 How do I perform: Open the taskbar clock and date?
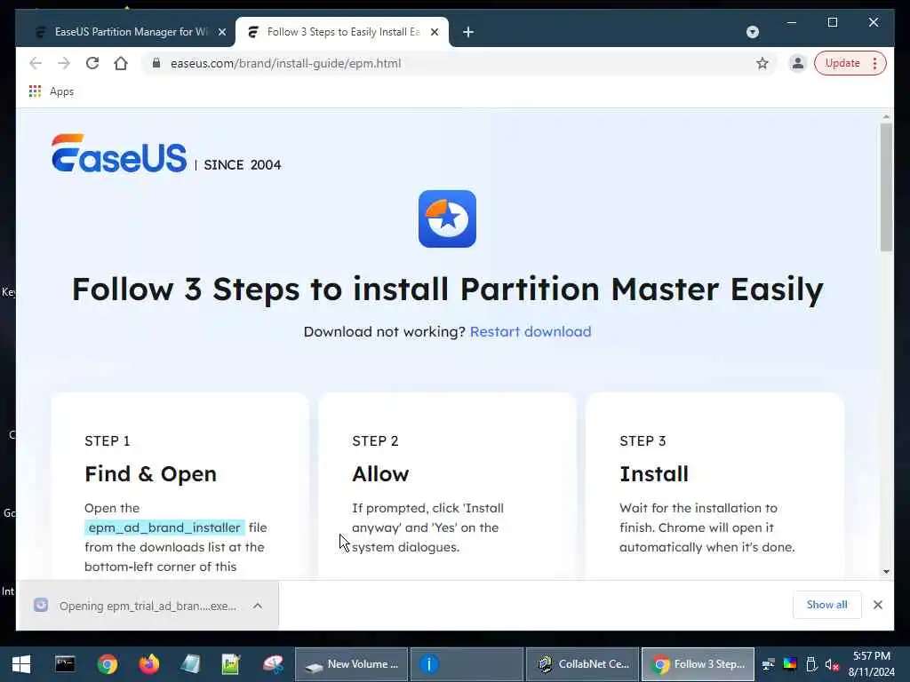pos(871,664)
